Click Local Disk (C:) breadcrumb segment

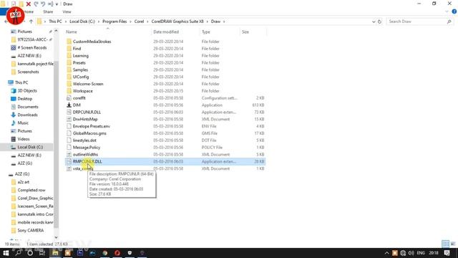82,21
